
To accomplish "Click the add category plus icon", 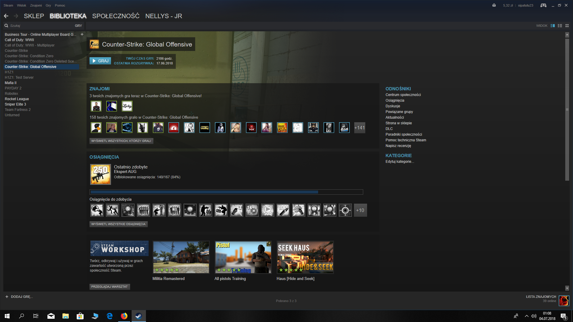I will click(82, 34).
